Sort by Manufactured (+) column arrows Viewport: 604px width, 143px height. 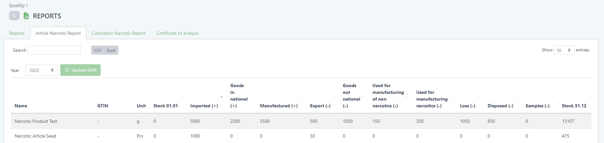pyautogui.click(x=301, y=96)
